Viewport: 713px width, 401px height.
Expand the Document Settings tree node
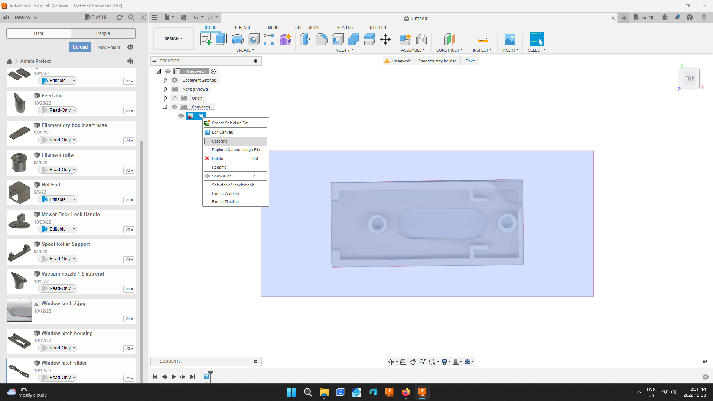165,80
